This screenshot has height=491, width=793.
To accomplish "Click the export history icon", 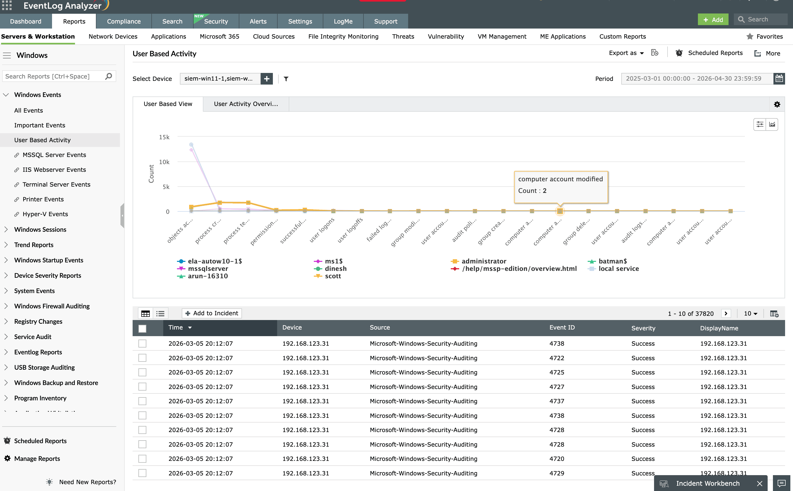I will point(655,53).
